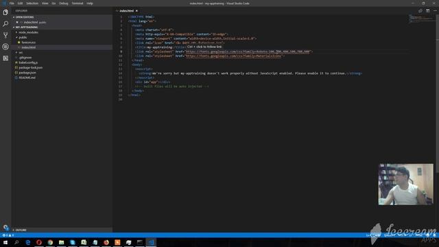This screenshot has height=247, width=439.
Task: Follow the Google Fonts Roboto stylesheet link
Action: pos(248,51)
